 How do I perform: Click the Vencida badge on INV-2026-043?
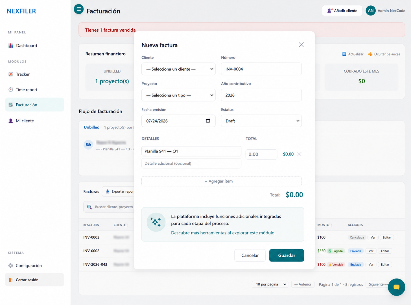click(x=336, y=265)
